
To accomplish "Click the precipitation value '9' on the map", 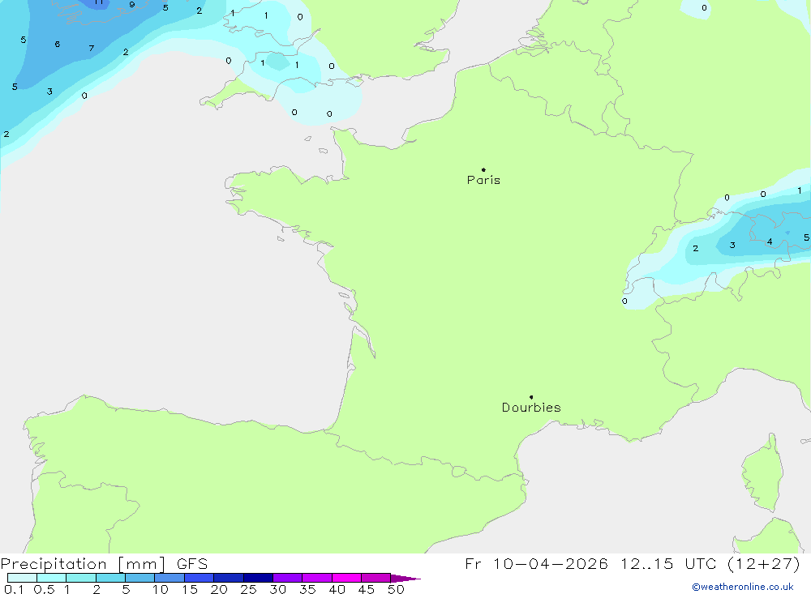I will (132, 5).
